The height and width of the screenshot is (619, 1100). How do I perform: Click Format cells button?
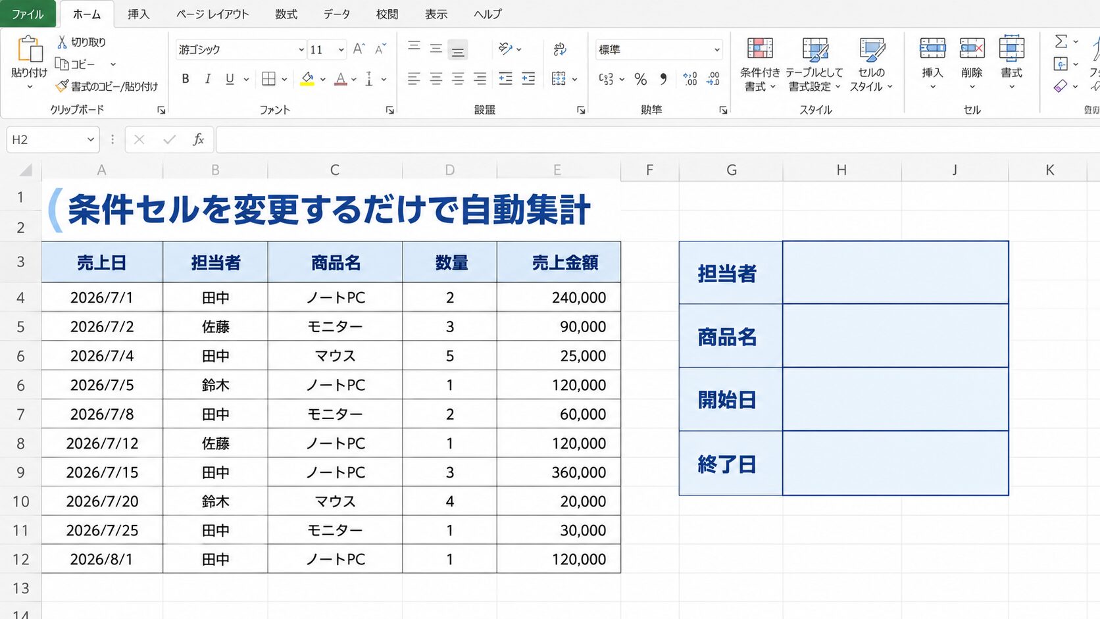pyautogui.click(x=1011, y=63)
